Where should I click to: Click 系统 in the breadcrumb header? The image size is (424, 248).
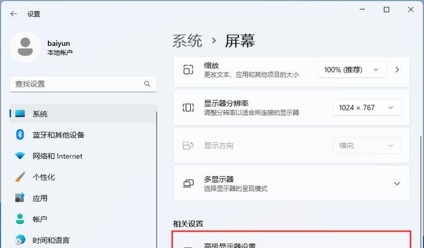(x=187, y=41)
